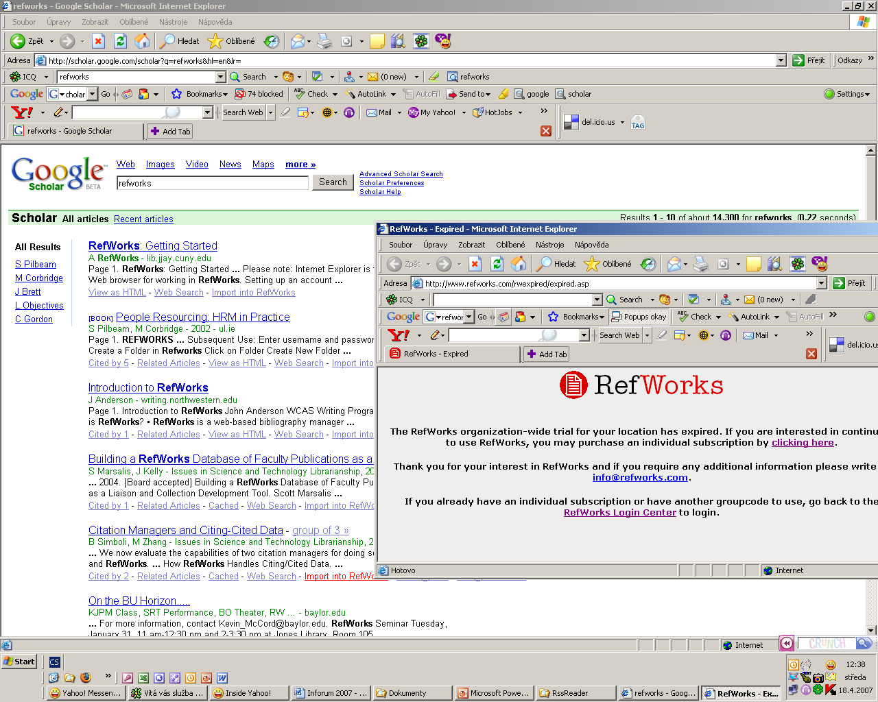Switch to Microsoft PowerPoint taskbar item
The image size is (878, 702).
pyautogui.click(x=495, y=693)
